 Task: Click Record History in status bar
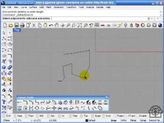click(155, 120)
